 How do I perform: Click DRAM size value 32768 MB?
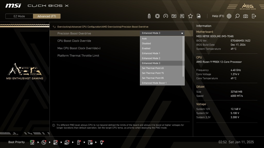[x=236, y=92]
